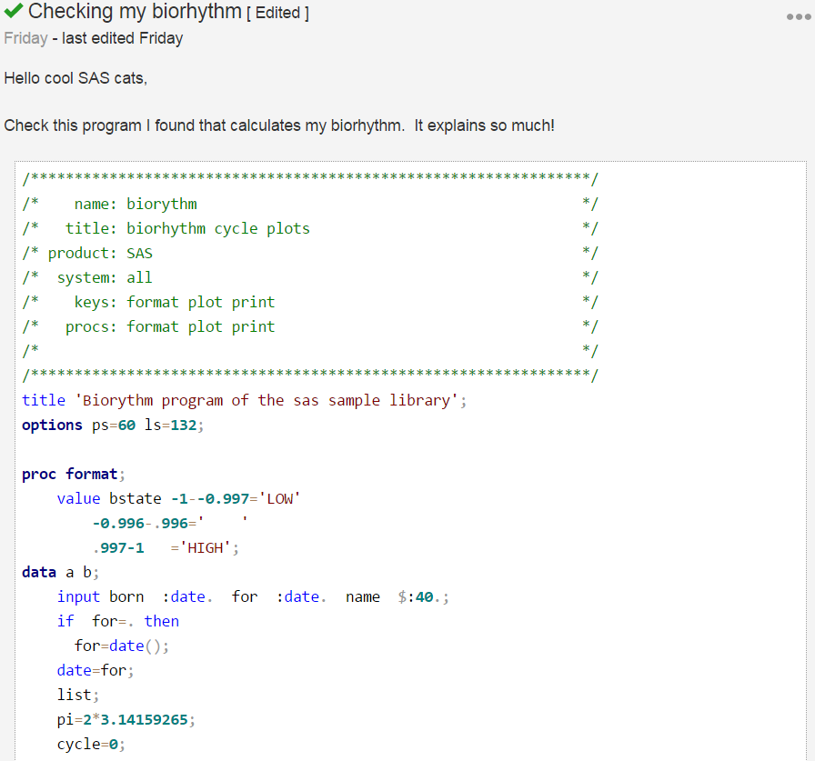Click the green solved checkmark icon
815x761 pixels.
point(12,13)
